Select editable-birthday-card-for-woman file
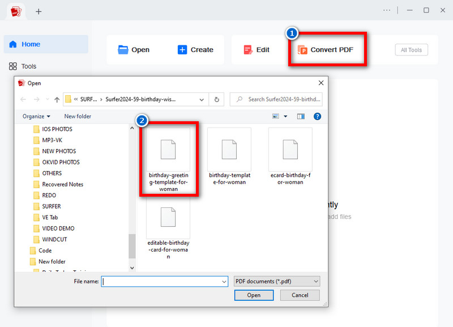 pos(168,228)
